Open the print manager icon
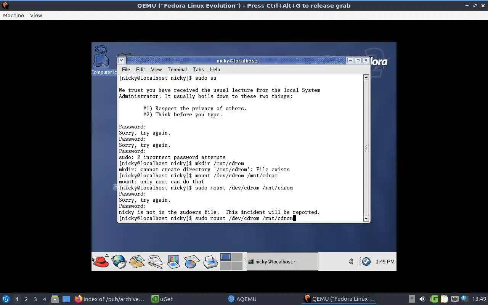This screenshot has width=488, height=305. pos(210,262)
